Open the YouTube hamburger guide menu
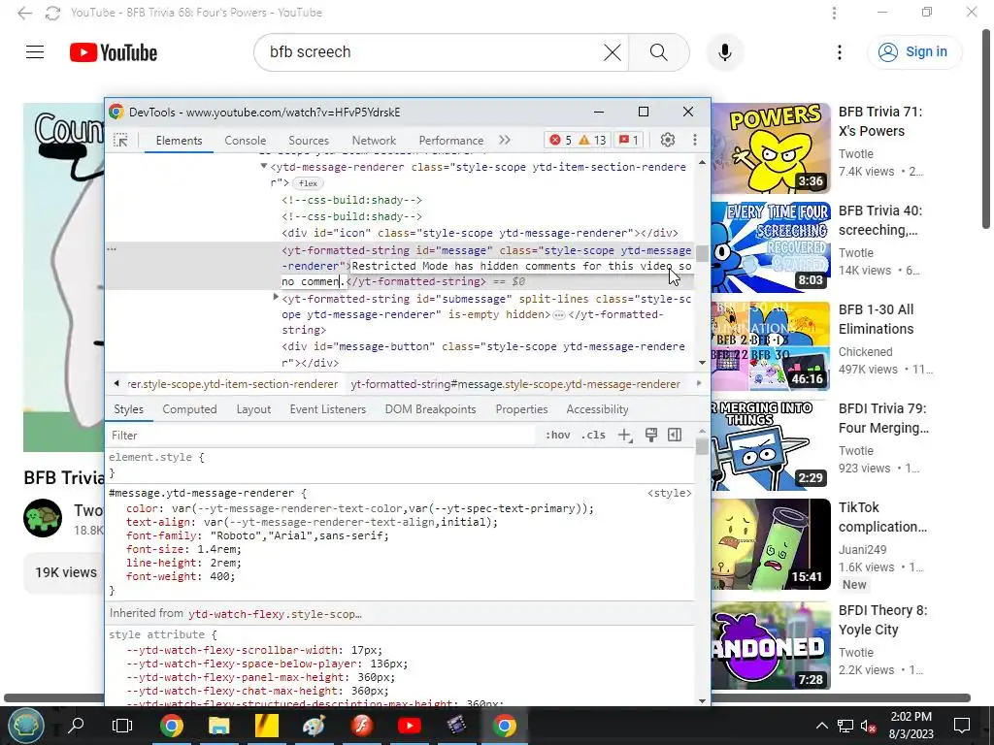This screenshot has width=994, height=745. click(x=35, y=52)
